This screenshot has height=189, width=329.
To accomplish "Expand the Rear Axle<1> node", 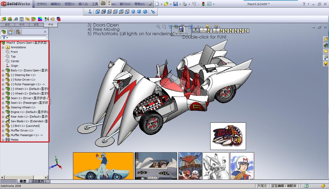I will point(3,117).
